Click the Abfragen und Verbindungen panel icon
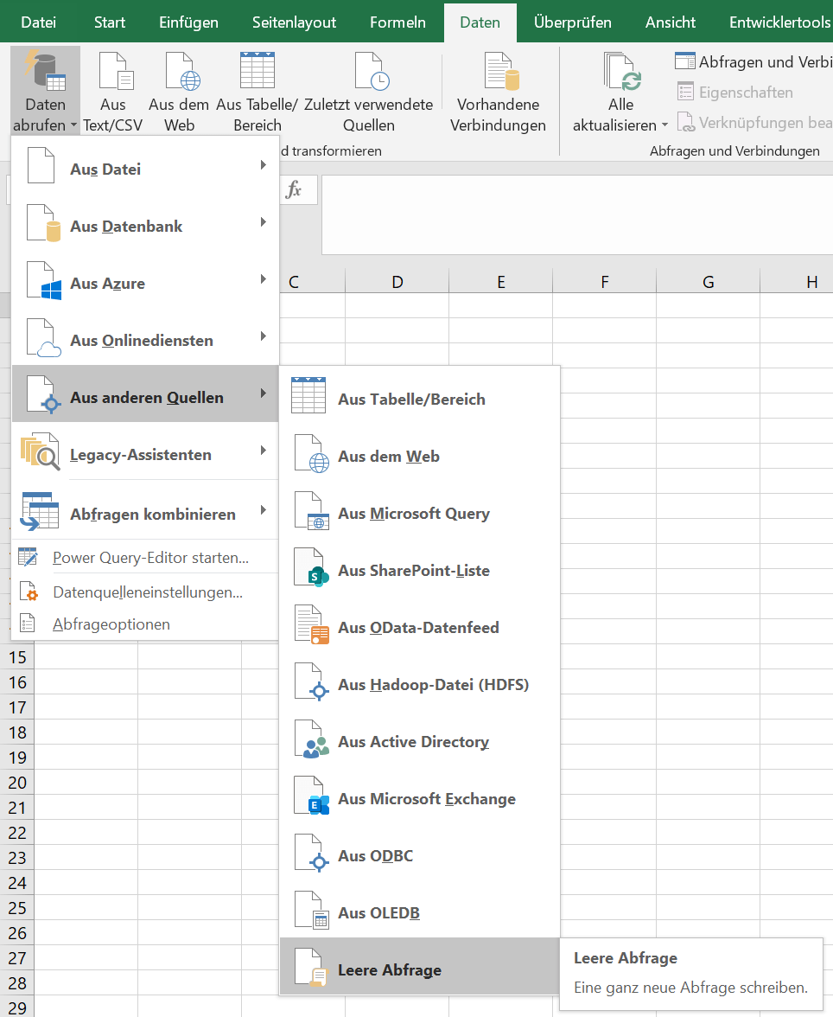The image size is (833, 1017). point(684,61)
